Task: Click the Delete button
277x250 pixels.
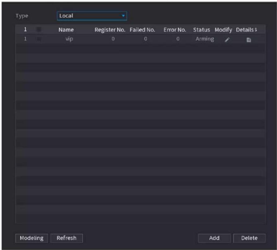Action: [249, 238]
